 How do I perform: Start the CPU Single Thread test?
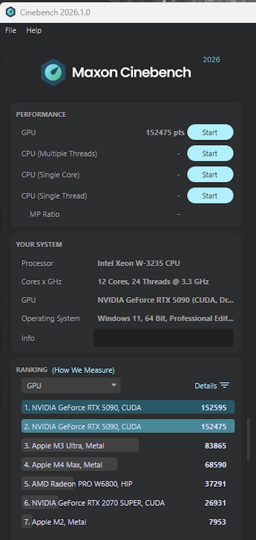pyautogui.click(x=210, y=196)
